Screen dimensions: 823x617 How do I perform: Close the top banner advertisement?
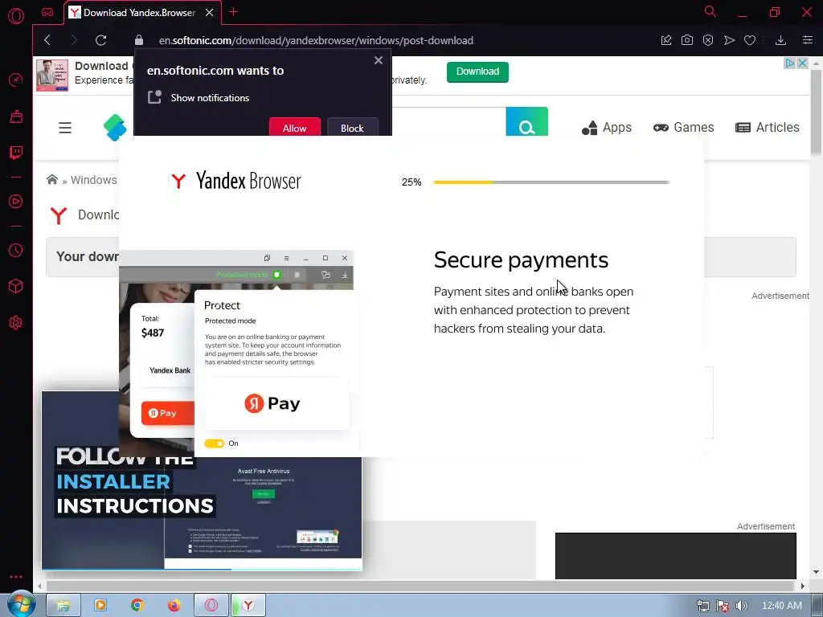[x=802, y=63]
